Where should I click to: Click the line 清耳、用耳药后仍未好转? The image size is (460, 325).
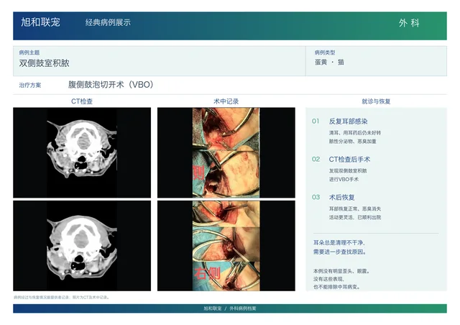355,133
